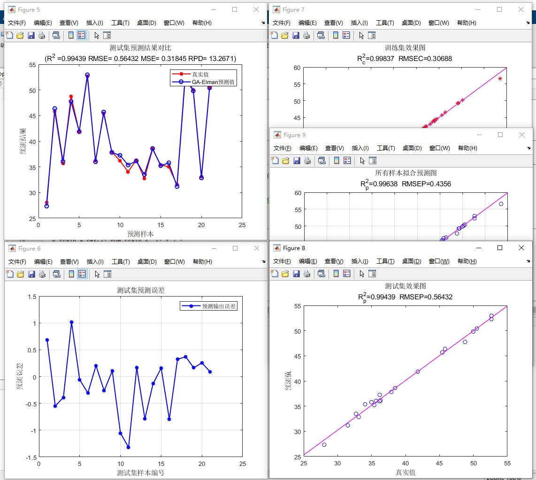This screenshot has height=480, width=536.
Task: Save Figure 8 with the floppy disk icon
Action: (x=296, y=274)
